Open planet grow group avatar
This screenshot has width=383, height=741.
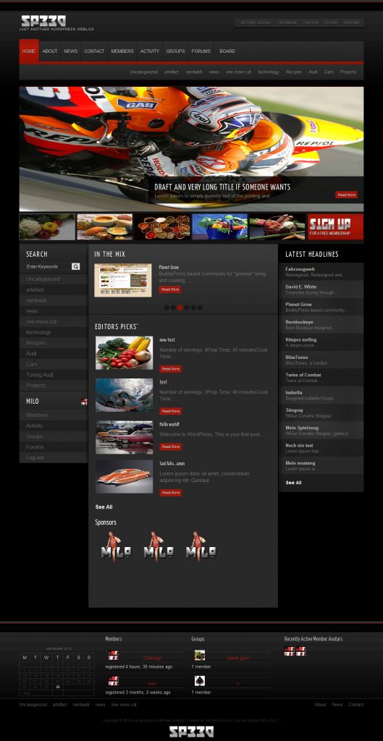point(200,656)
